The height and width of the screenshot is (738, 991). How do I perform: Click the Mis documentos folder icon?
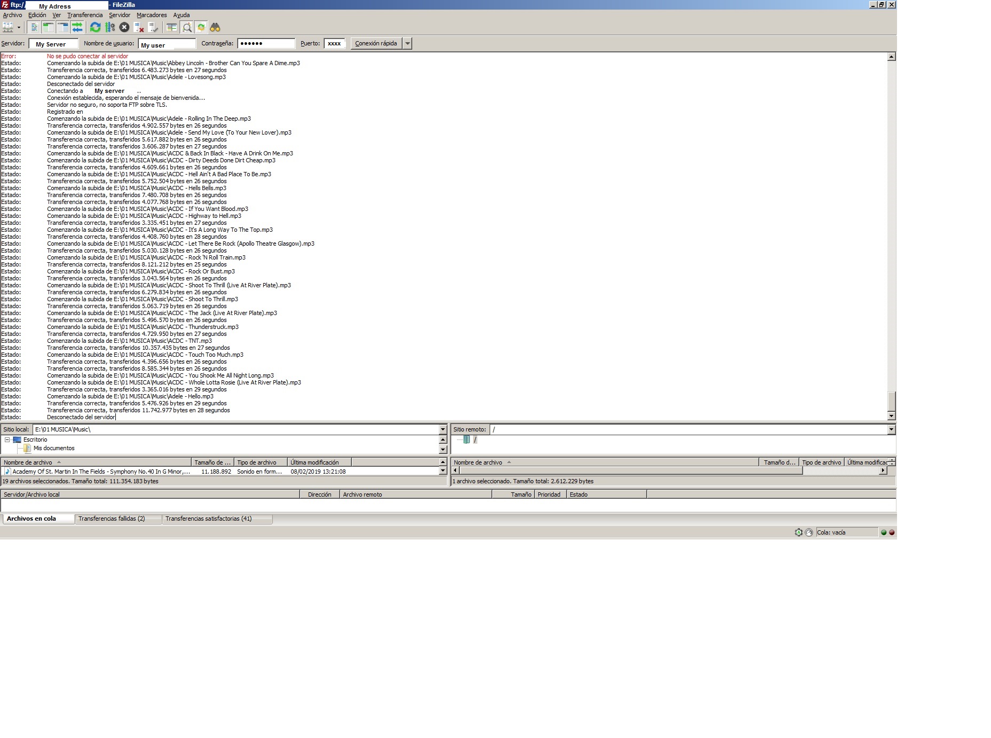(27, 449)
